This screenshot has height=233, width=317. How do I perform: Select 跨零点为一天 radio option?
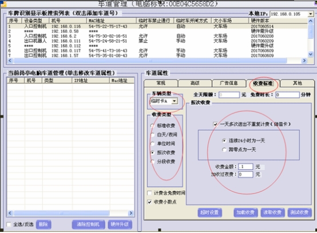click(x=224, y=150)
